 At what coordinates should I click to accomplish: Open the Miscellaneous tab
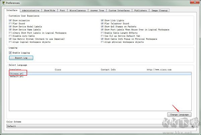pos(78,10)
